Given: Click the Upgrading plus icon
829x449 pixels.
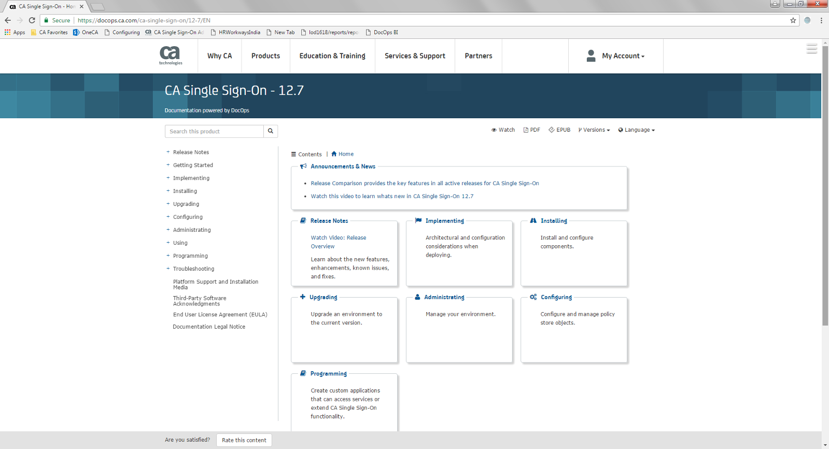Looking at the screenshot, I should pos(303,297).
